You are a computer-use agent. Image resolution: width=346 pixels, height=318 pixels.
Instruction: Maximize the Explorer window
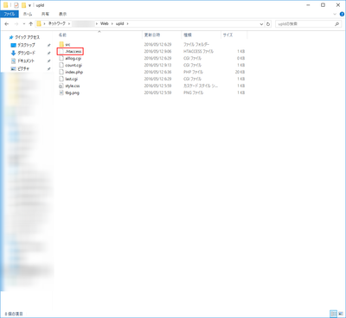(x=324, y=5)
